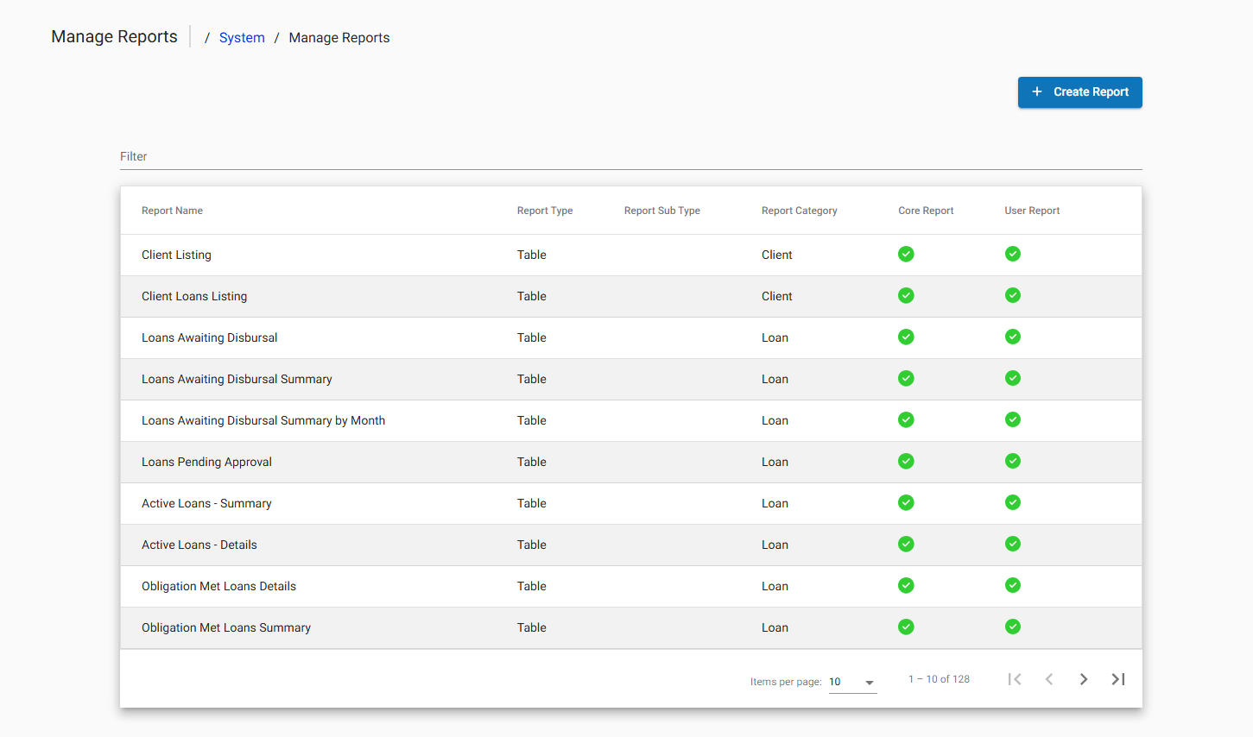1253x737 pixels.
Task: Click the User Report checkmark for Loans Awaiting Disbursal Summary
Action: pos(1013,378)
